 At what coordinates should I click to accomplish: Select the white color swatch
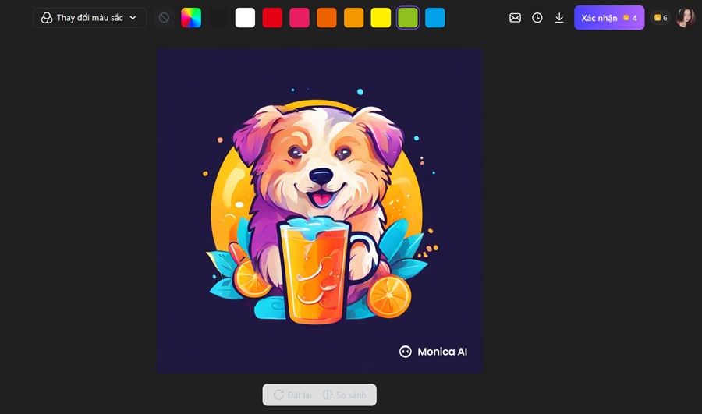[x=245, y=18]
